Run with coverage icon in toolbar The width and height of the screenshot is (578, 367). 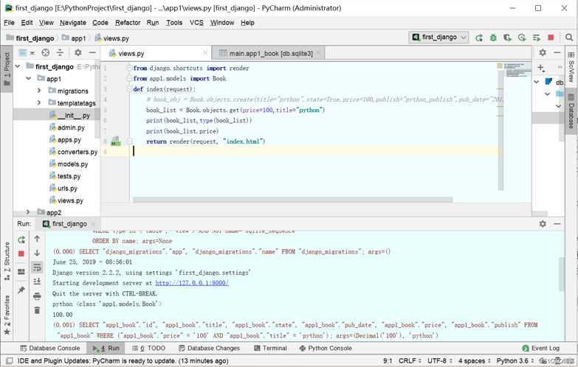point(507,38)
